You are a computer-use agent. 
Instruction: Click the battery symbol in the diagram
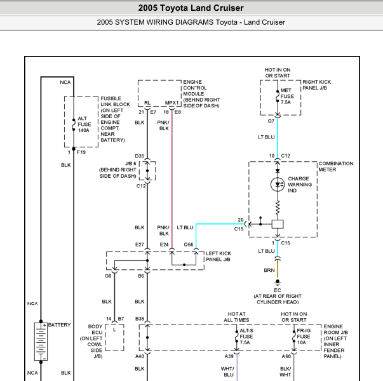coord(41,342)
